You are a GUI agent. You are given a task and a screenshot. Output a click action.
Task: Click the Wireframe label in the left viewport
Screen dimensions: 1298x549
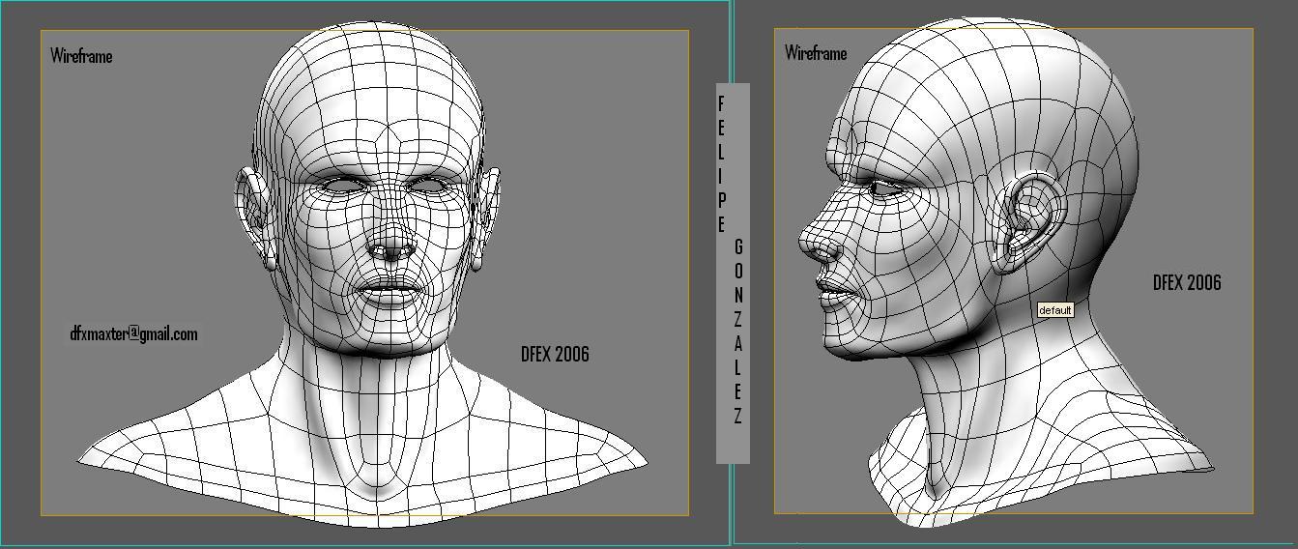(x=81, y=56)
